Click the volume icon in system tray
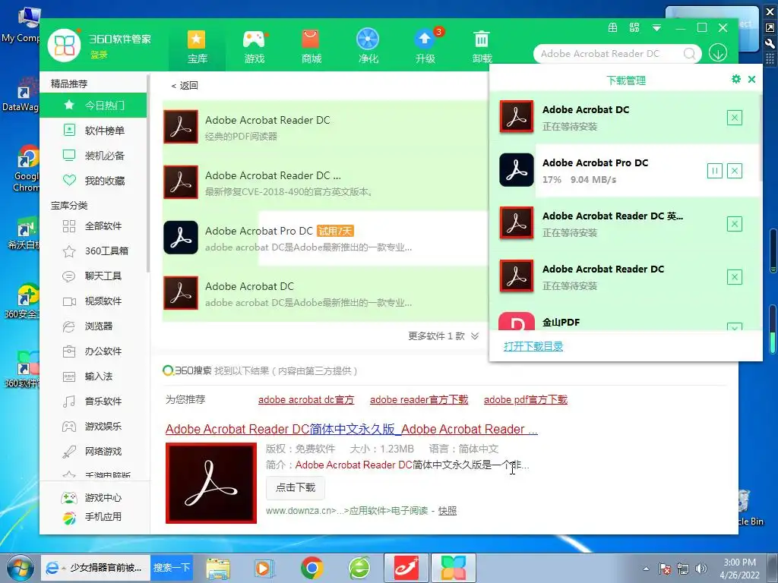 [701, 569]
